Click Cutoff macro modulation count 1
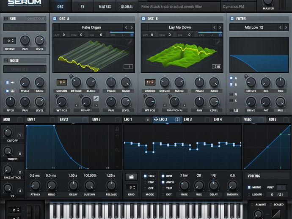This screenshot has width=292, height=219. (x=20, y=135)
